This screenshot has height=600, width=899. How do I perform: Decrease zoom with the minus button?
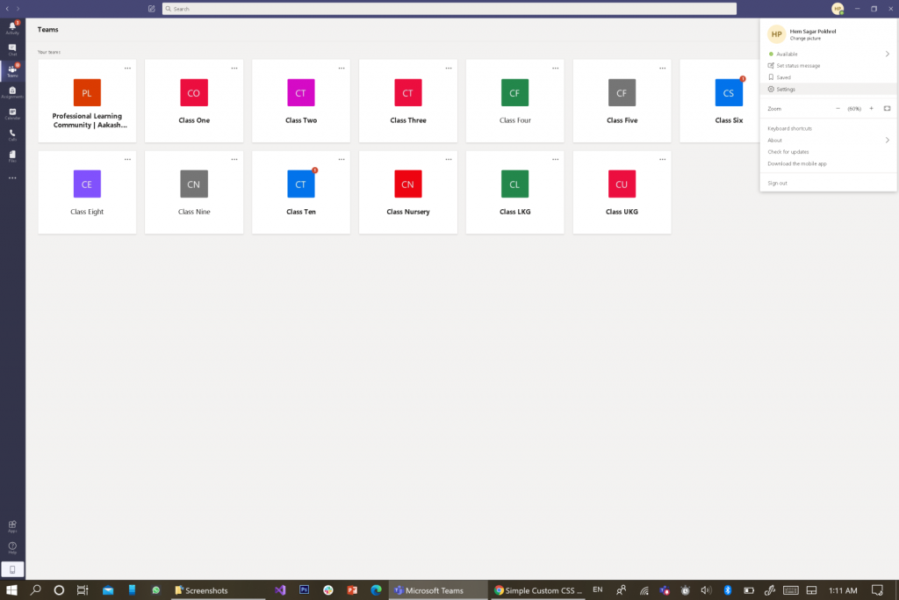pyautogui.click(x=838, y=108)
